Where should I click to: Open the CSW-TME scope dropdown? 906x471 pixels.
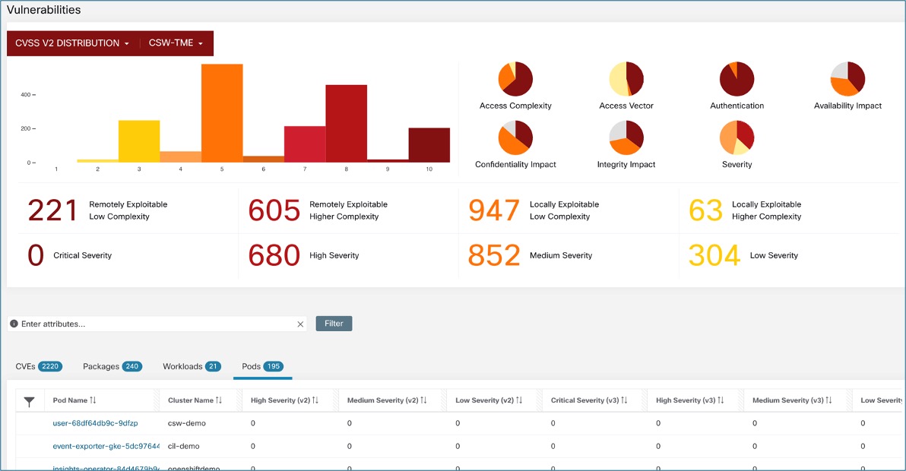[176, 43]
